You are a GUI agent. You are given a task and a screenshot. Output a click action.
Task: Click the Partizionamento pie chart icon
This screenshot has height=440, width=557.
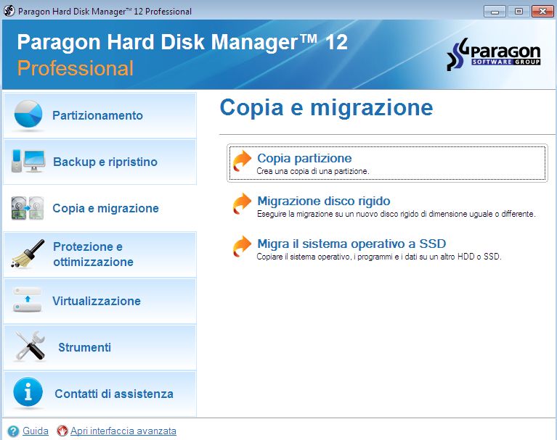28,114
